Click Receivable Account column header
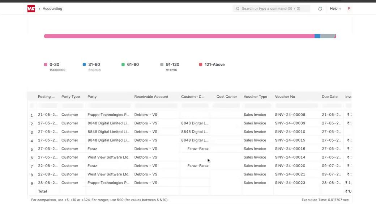The width and height of the screenshot is (376, 204). coord(151,97)
